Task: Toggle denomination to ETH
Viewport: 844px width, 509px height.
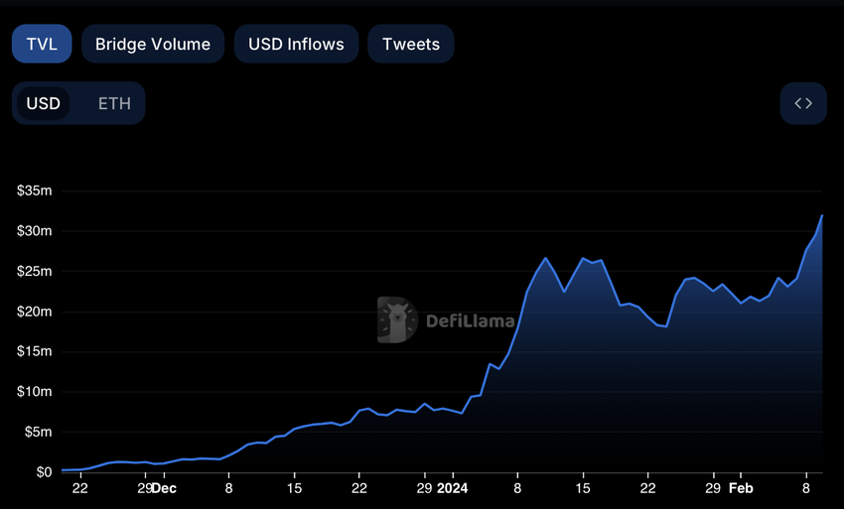Action: (x=114, y=103)
